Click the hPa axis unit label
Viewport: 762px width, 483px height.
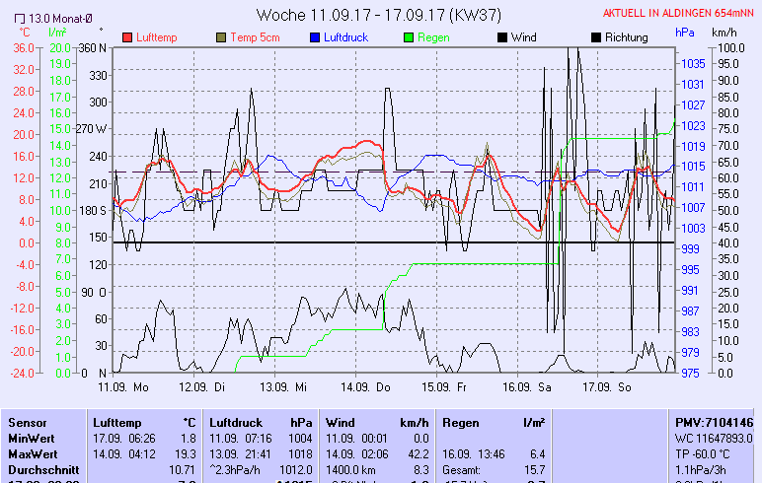pos(685,33)
